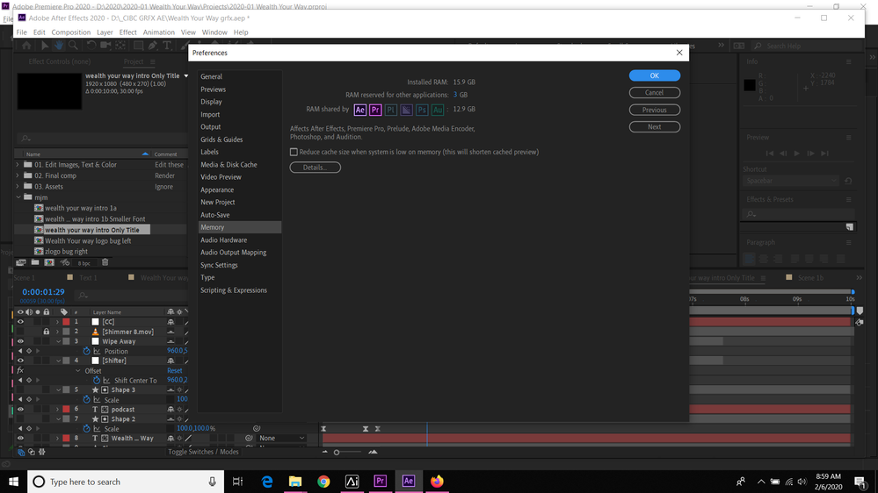This screenshot has height=493, width=878.
Task: Hide the [CC] layer using its eye
Action: pos(20,322)
